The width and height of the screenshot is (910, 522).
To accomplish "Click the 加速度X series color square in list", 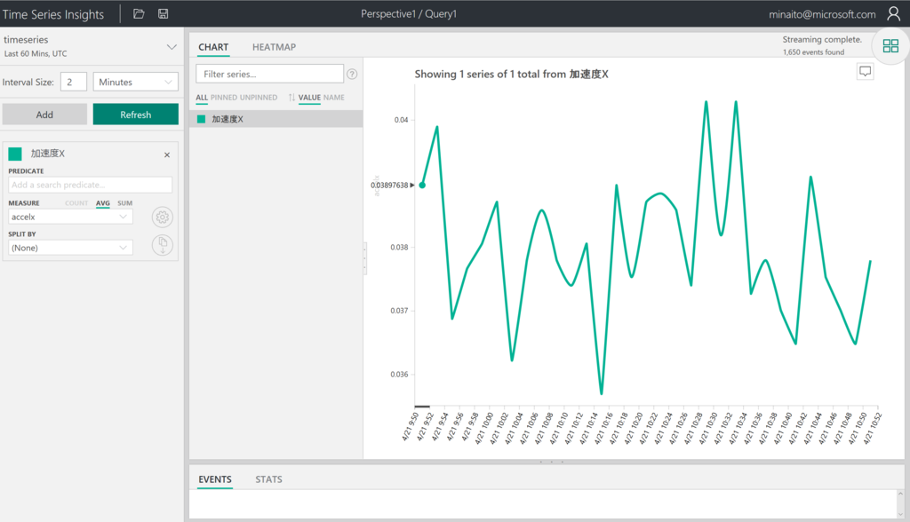I will tap(201, 119).
